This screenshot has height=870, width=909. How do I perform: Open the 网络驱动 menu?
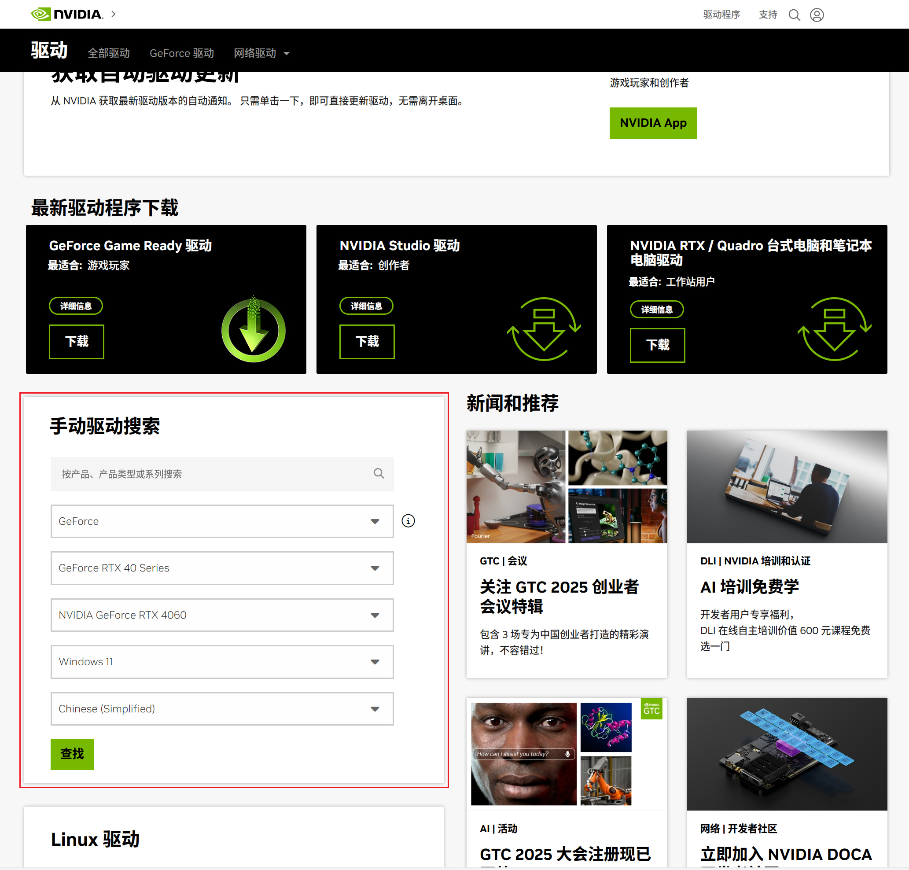tap(261, 53)
